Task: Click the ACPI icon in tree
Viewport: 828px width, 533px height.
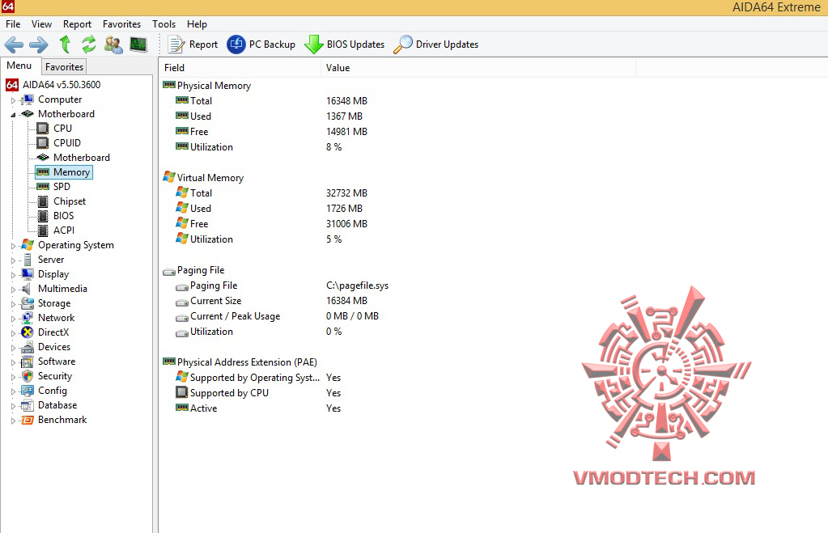Action: 43,230
